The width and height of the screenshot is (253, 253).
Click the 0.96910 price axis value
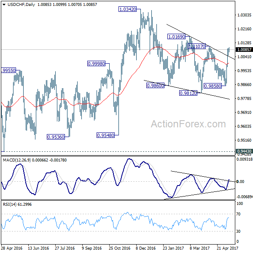[244, 112]
